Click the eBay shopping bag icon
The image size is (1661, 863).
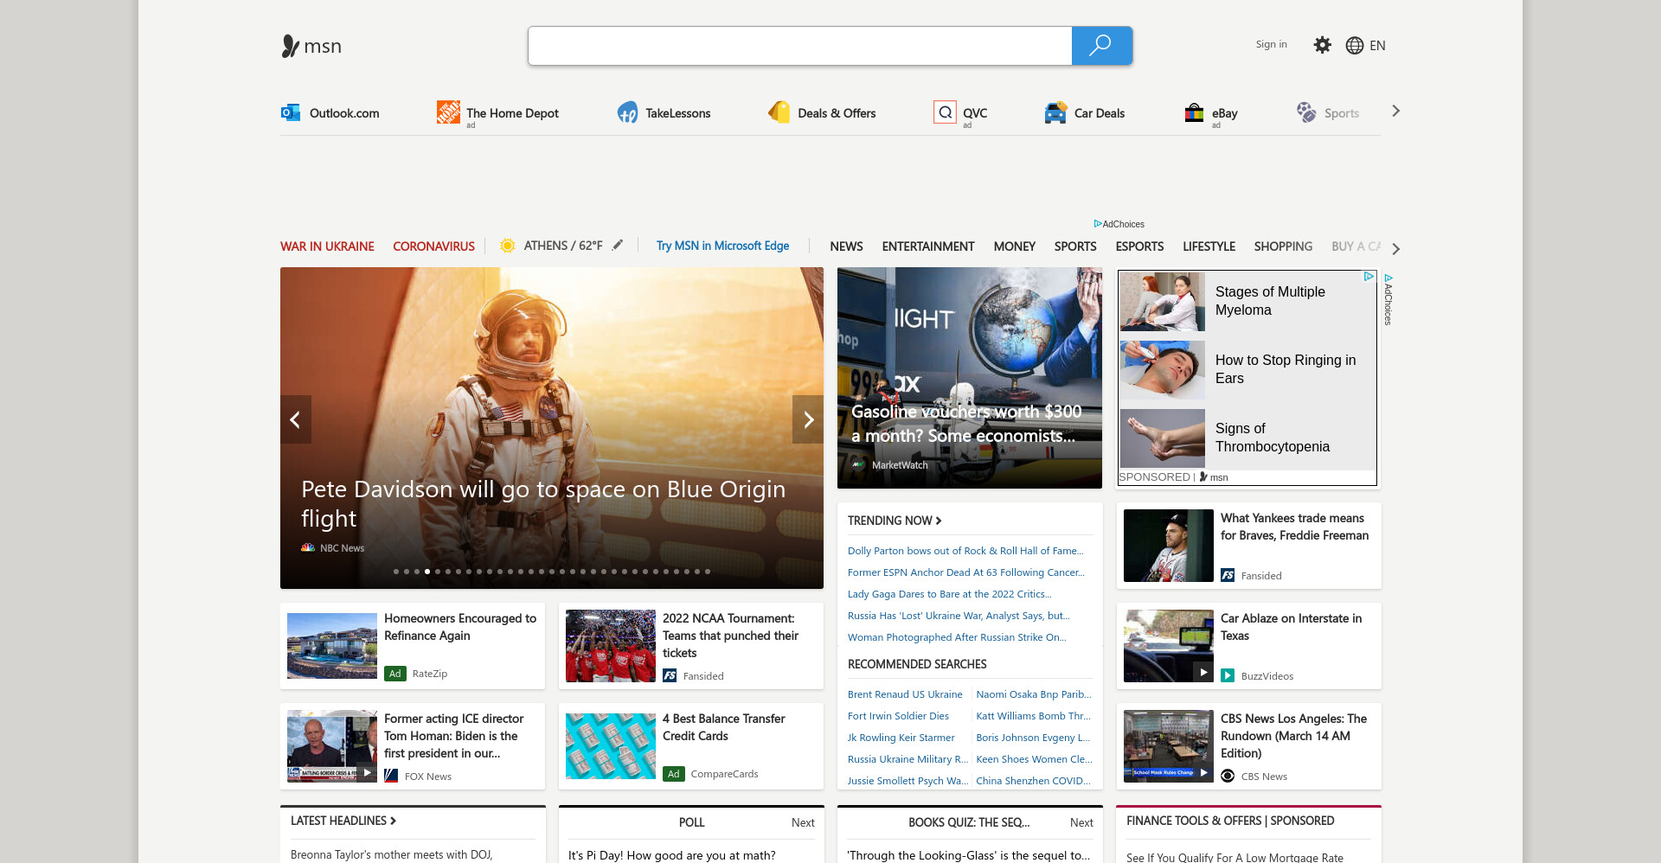(1194, 112)
